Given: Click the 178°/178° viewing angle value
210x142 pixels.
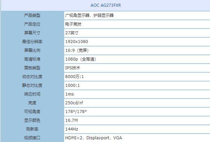Looking at the screenshot, I should tap(76, 112).
